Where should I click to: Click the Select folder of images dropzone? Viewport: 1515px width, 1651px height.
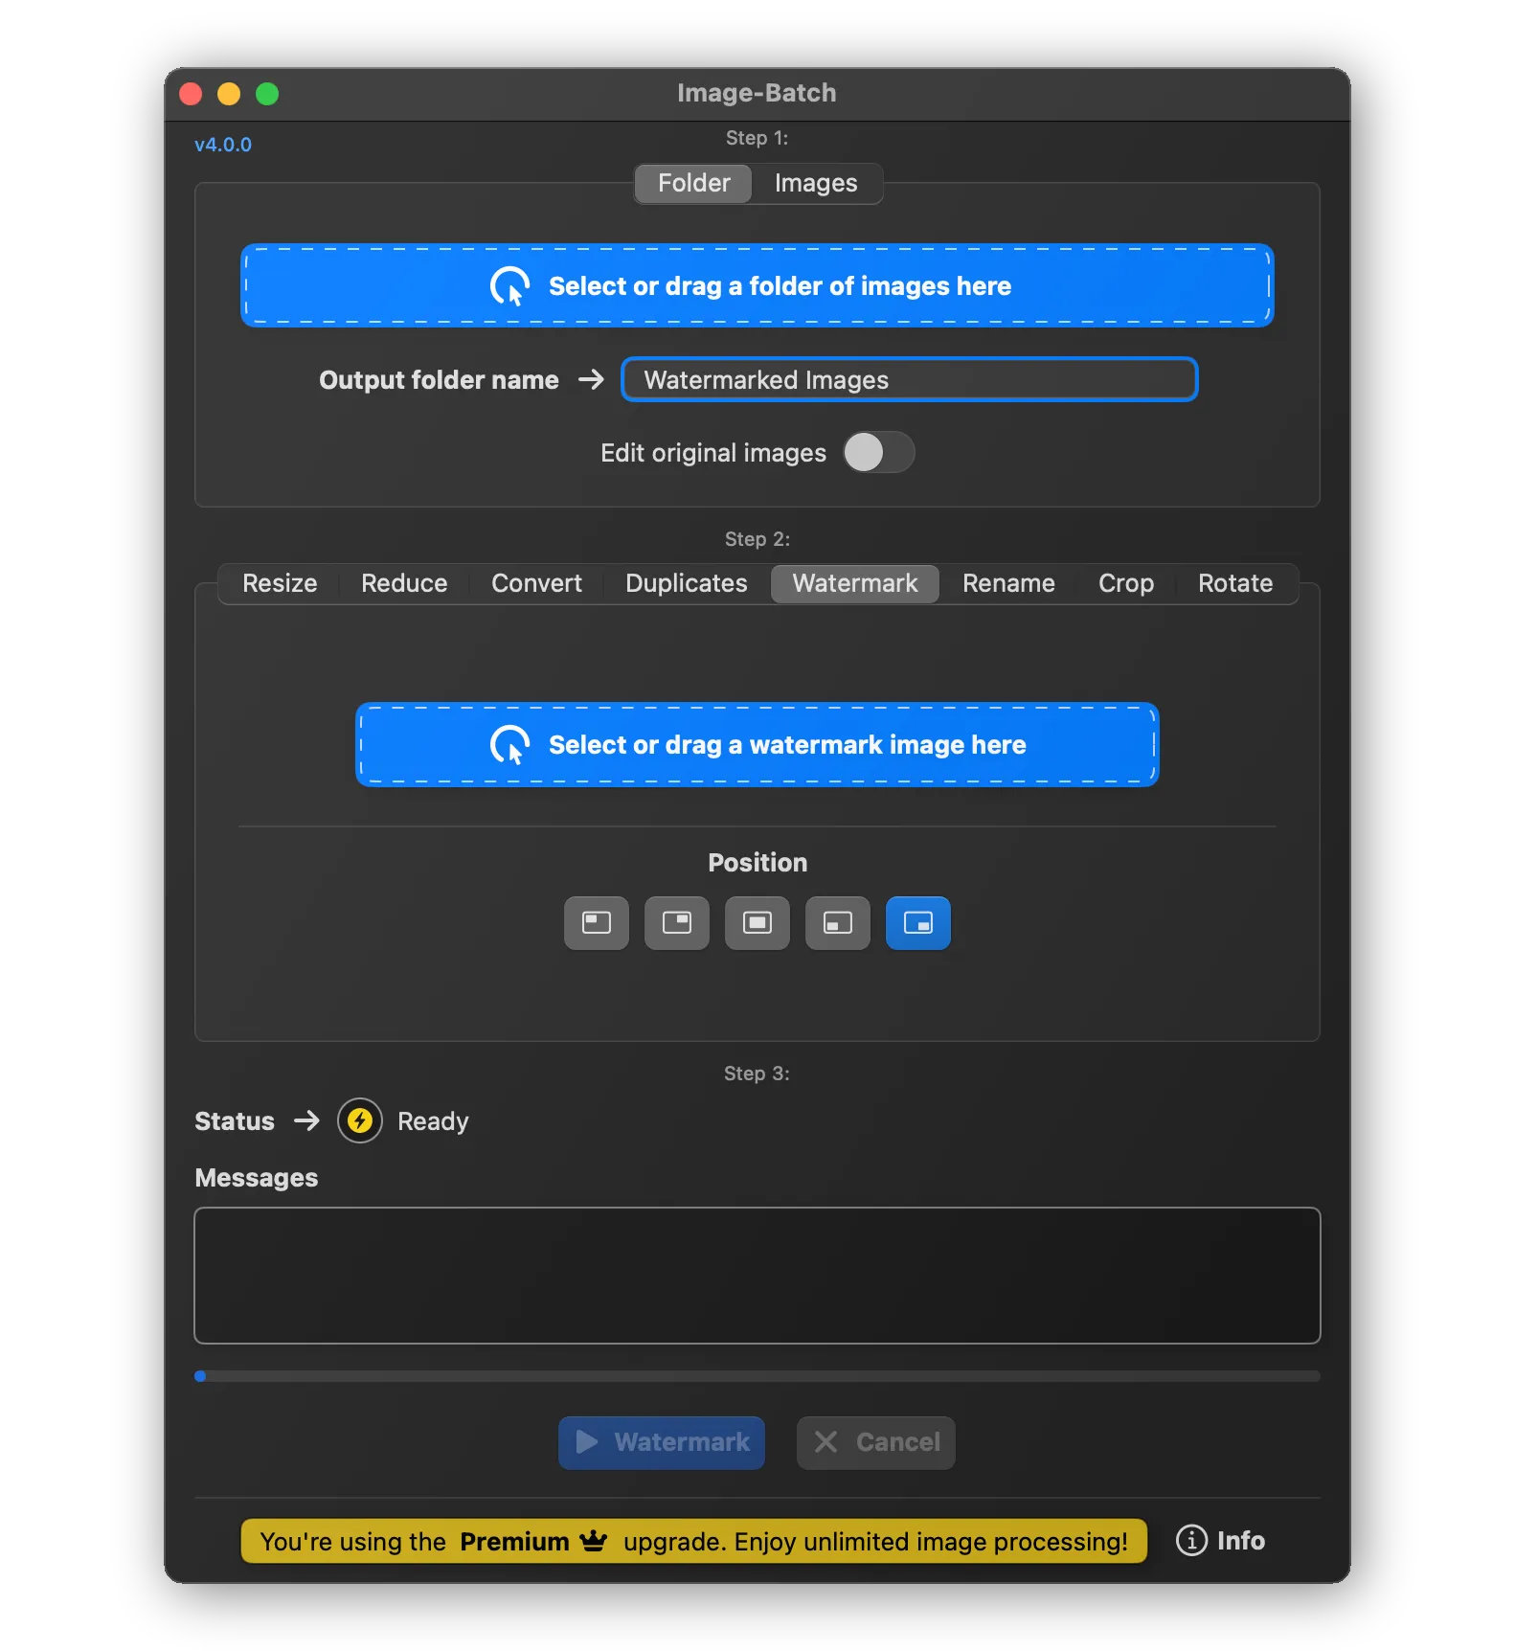pyautogui.click(x=757, y=286)
